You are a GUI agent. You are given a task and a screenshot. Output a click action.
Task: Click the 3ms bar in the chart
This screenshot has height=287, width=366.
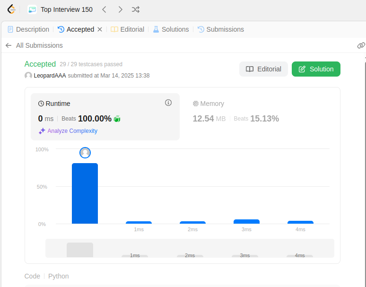coord(246,222)
